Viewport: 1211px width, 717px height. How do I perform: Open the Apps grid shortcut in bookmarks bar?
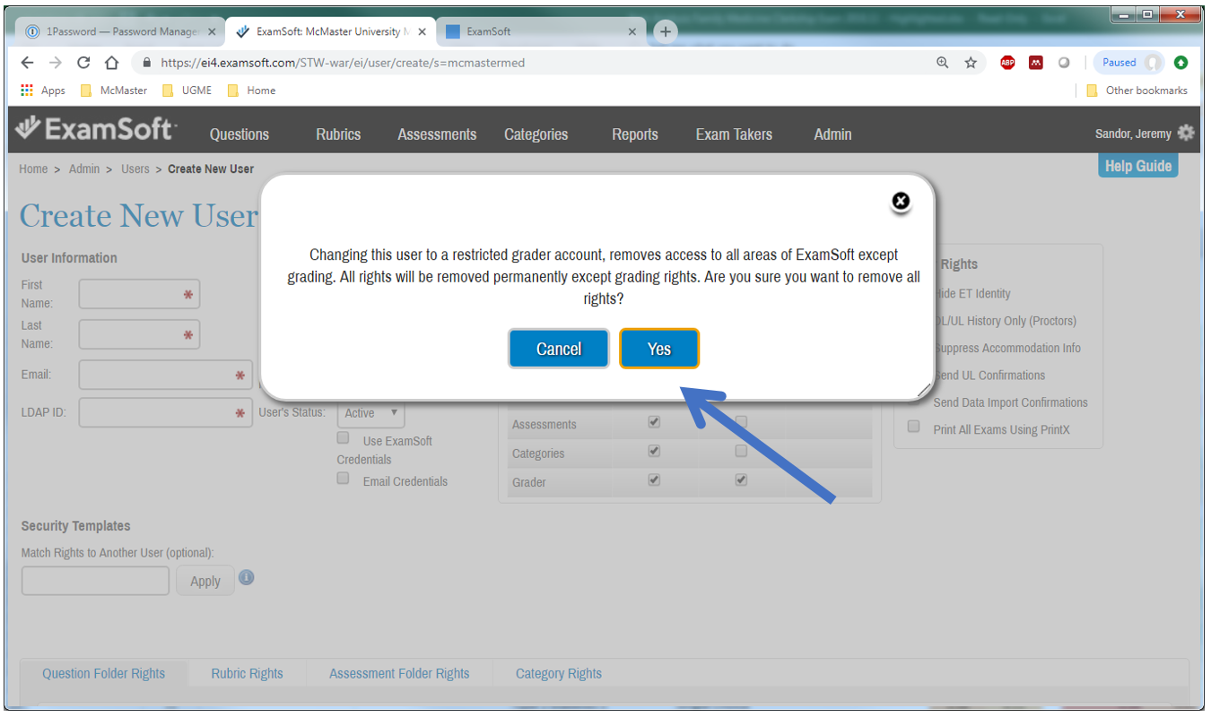pos(43,91)
